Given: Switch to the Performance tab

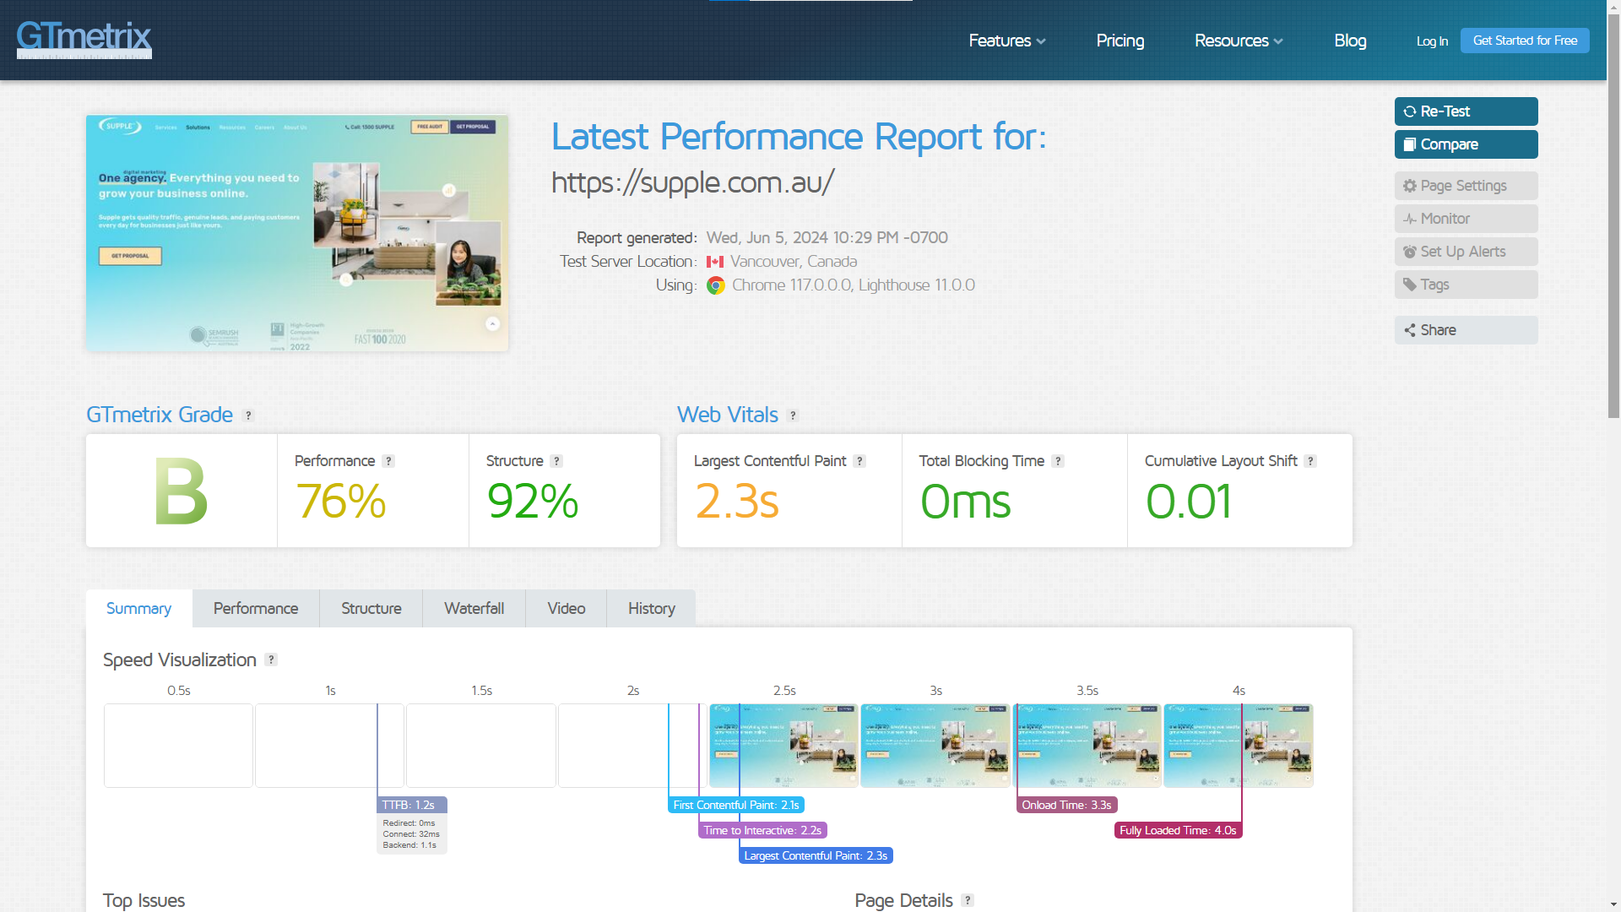Looking at the screenshot, I should (x=256, y=609).
